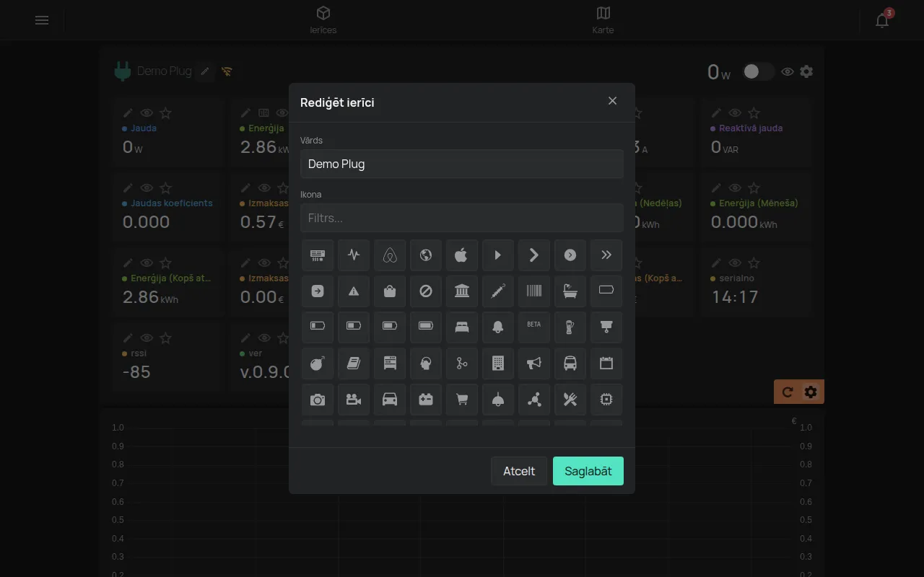
Task: Choose the crossed fork and carrot icon
Action: [570, 399]
